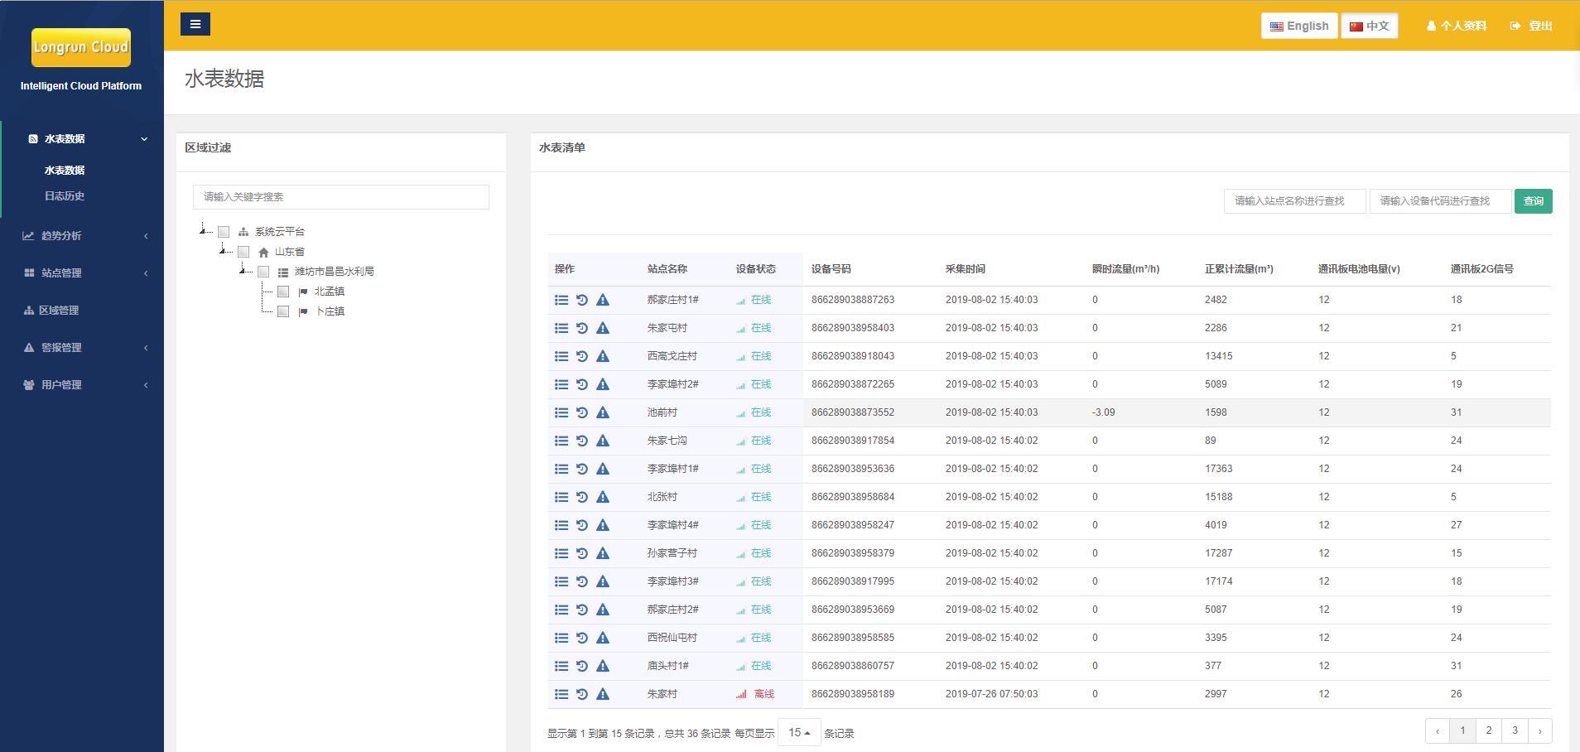Open 日志历史 submenu item
Screen dimensions: 1580x752
(x=65, y=196)
